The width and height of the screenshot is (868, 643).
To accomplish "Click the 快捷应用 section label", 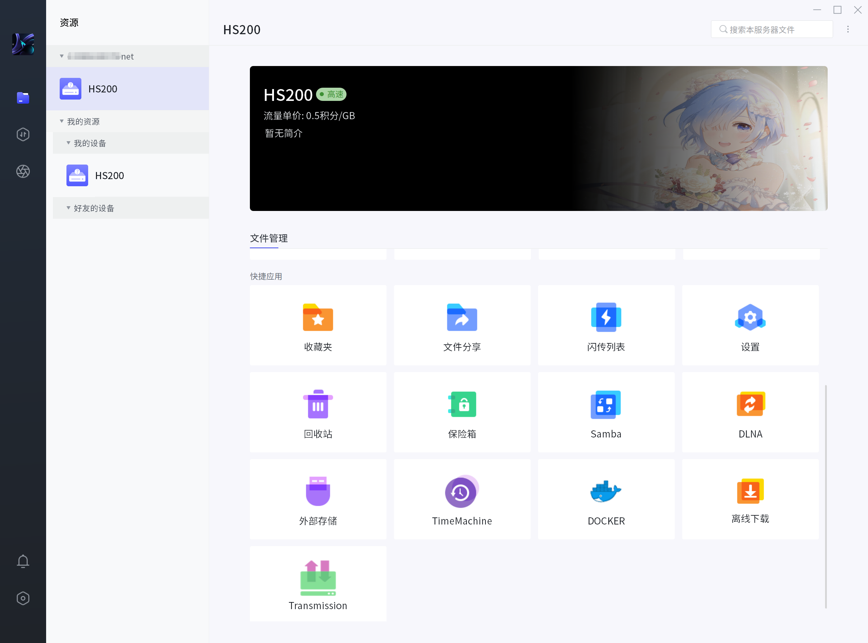I will point(266,276).
